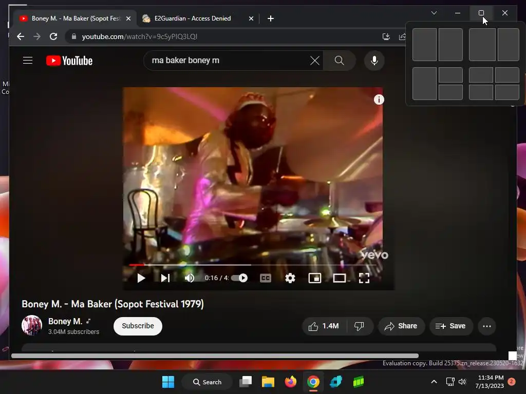The image size is (526, 394).
Task: Go back to previous page
Action: [x=21, y=36]
